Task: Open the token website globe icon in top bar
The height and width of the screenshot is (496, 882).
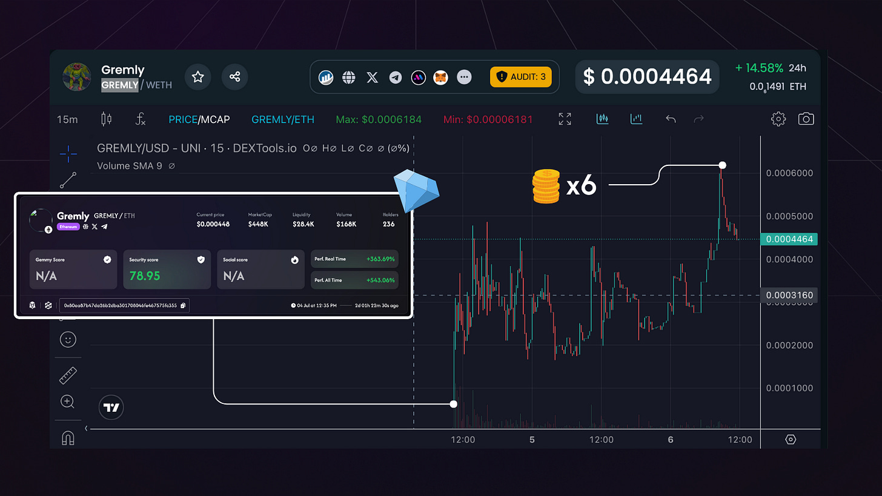Action: click(349, 78)
